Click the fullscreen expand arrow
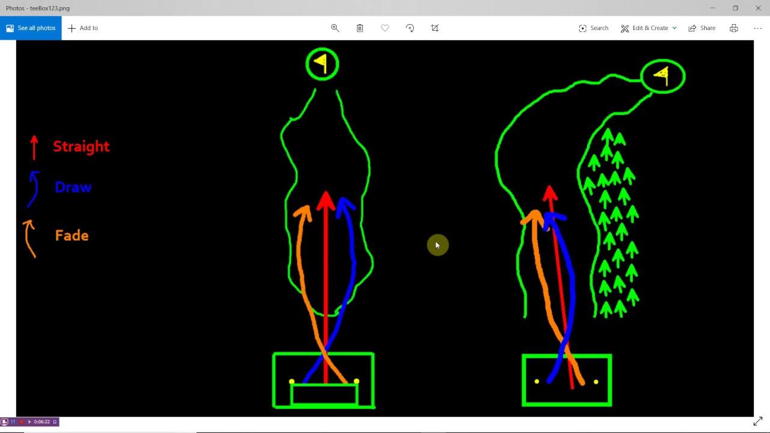 pyautogui.click(x=757, y=421)
